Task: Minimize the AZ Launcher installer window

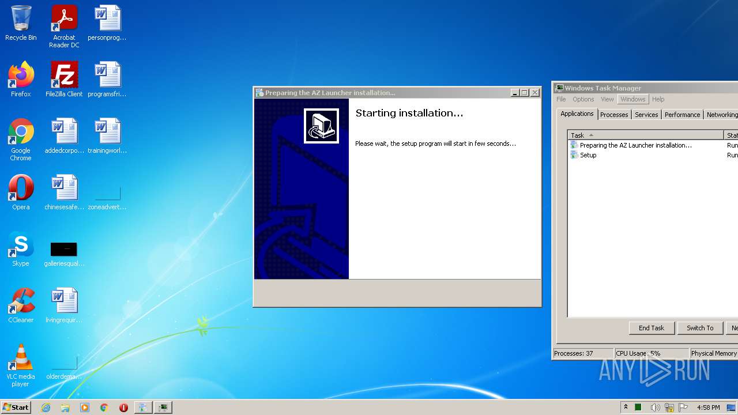Action: (514, 93)
